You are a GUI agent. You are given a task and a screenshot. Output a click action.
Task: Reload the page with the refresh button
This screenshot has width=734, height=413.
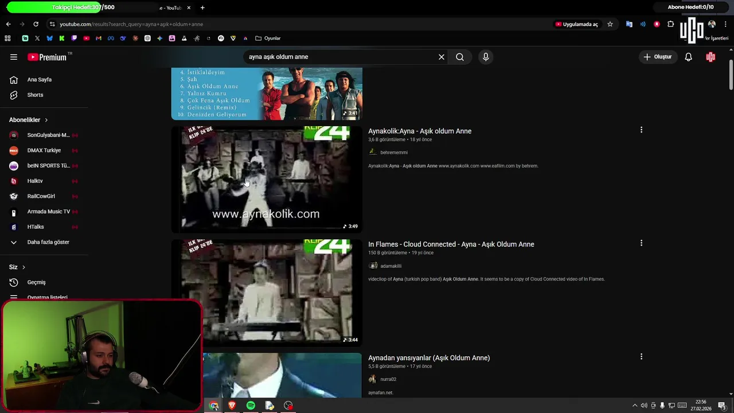[x=36, y=24]
